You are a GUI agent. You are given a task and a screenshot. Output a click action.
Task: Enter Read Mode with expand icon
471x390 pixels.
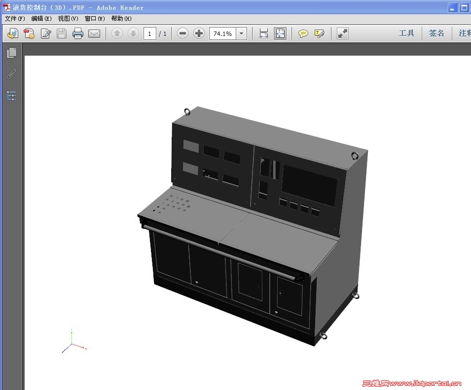tap(343, 33)
